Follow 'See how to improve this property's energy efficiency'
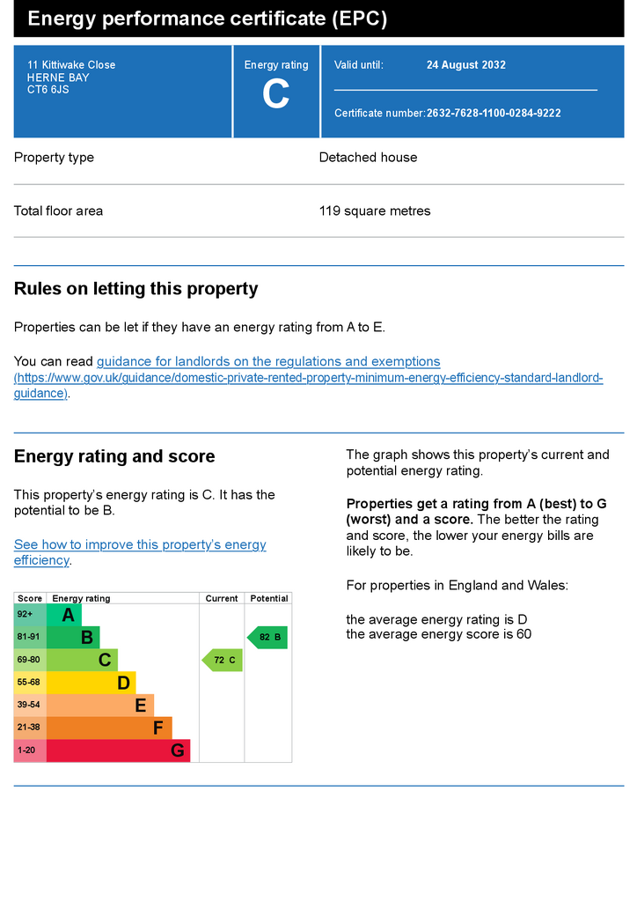This screenshot has height=902, width=637. pos(140,552)
